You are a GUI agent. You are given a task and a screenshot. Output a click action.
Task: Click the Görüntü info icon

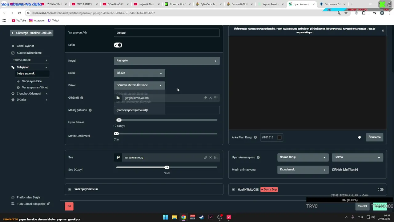(82, 98)
